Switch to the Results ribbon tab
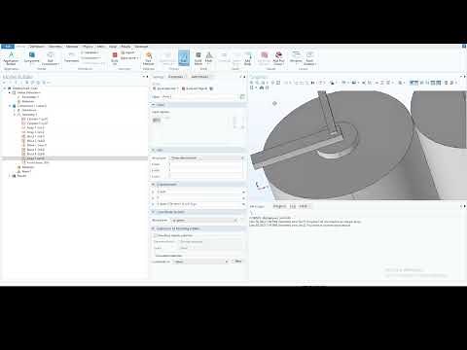Screen dimensions: 467x350 pyautogui.click(x=126, y=47)
